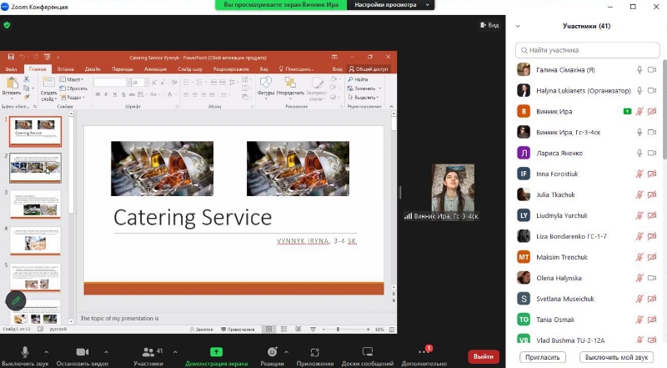The height and width of the screenshot is (368, 667).
Task: Collapse the Участники panel chevron
Action: (518, 26)
